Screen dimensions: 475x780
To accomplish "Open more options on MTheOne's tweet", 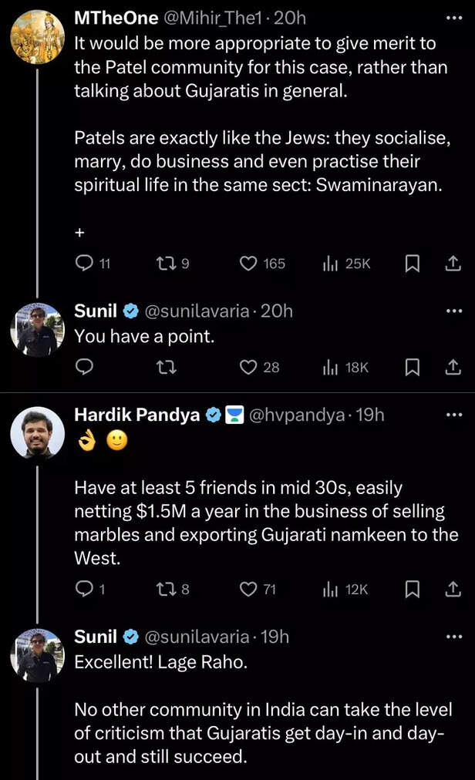I will coord(453,18).
